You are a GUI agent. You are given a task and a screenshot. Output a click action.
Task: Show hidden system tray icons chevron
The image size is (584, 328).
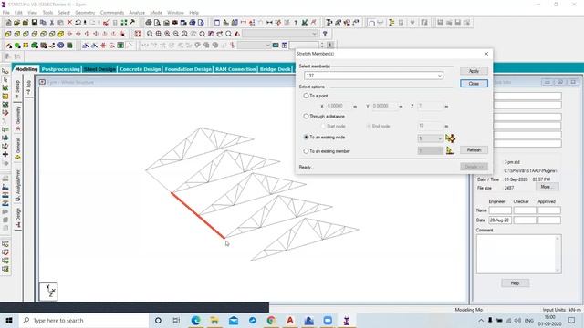coord(481,320)
